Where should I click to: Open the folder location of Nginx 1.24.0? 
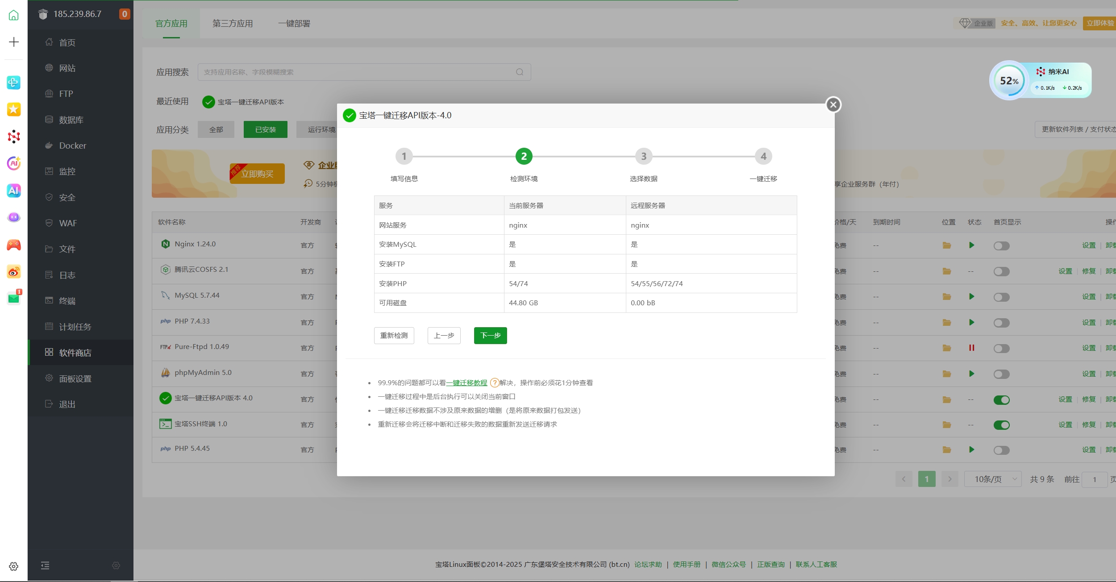pyautogui.click(x=946, y=245)
